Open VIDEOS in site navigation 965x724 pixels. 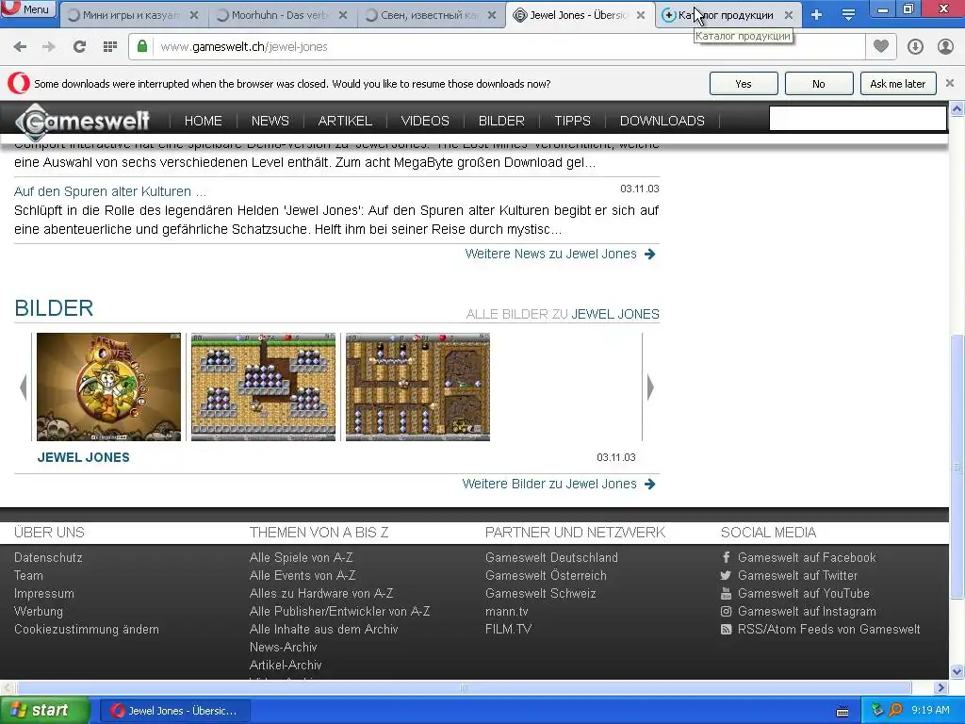tap(425, 121)
